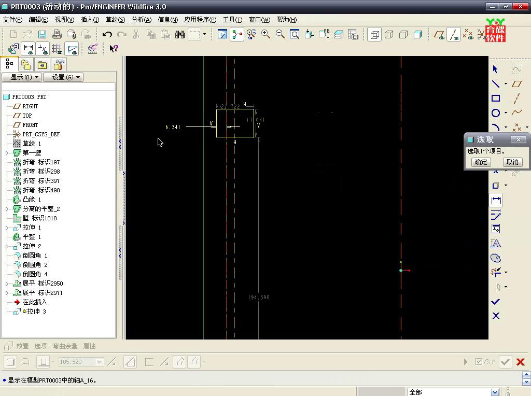531x396 pixels.
Task: Toggle datum axis display
Action: tap(454, 34)
